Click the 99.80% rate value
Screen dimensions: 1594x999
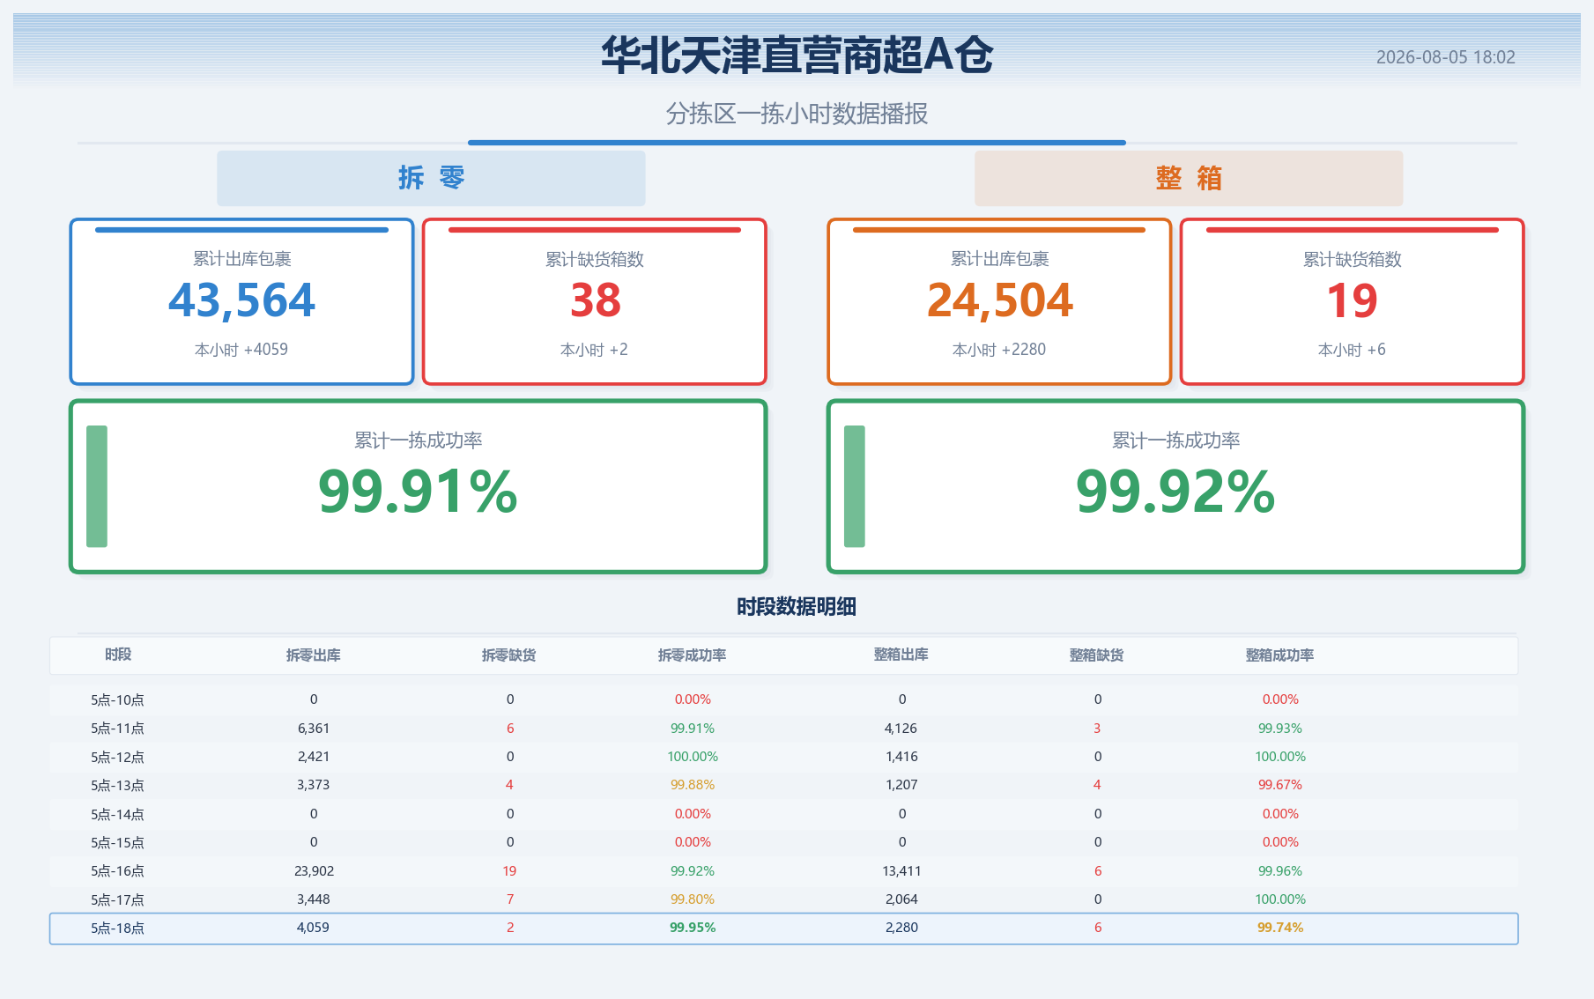click(693, 899)
